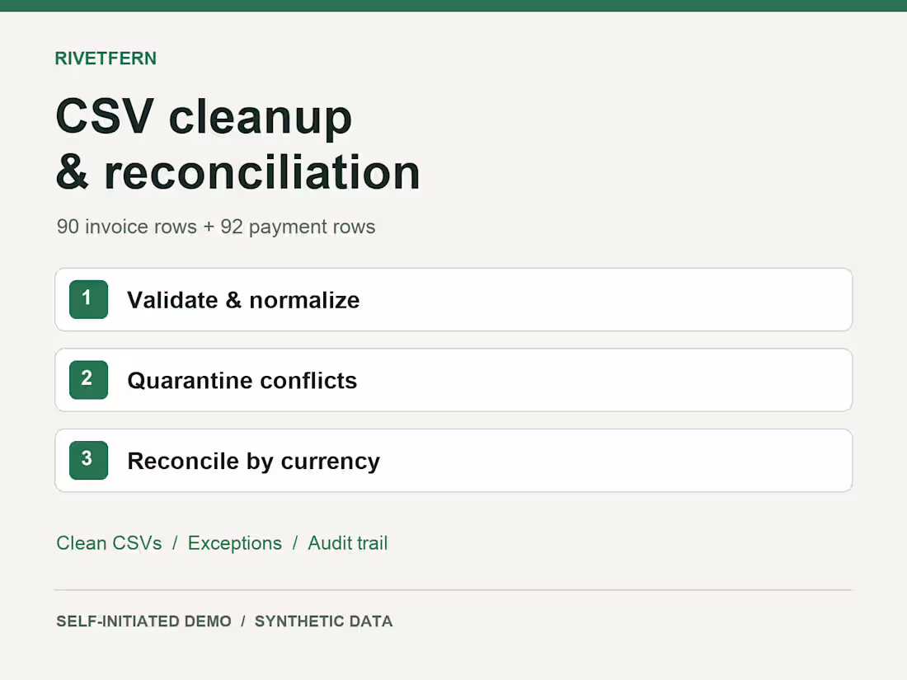Select the 'CSV cleanup & reconciliation' heading
This screenshot has width=907, height=680.
pyautogui.click(x=237, y=144)
